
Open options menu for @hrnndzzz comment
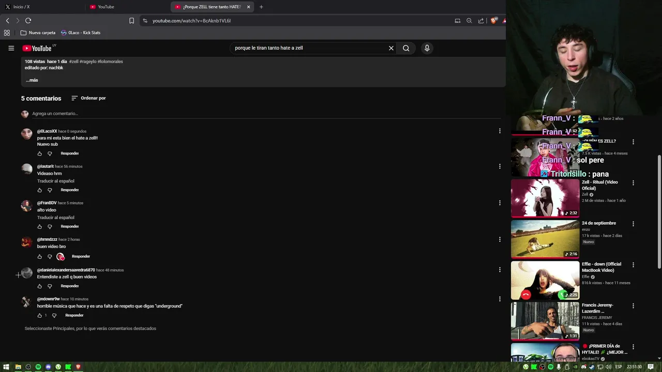click(x=500, y=239)
